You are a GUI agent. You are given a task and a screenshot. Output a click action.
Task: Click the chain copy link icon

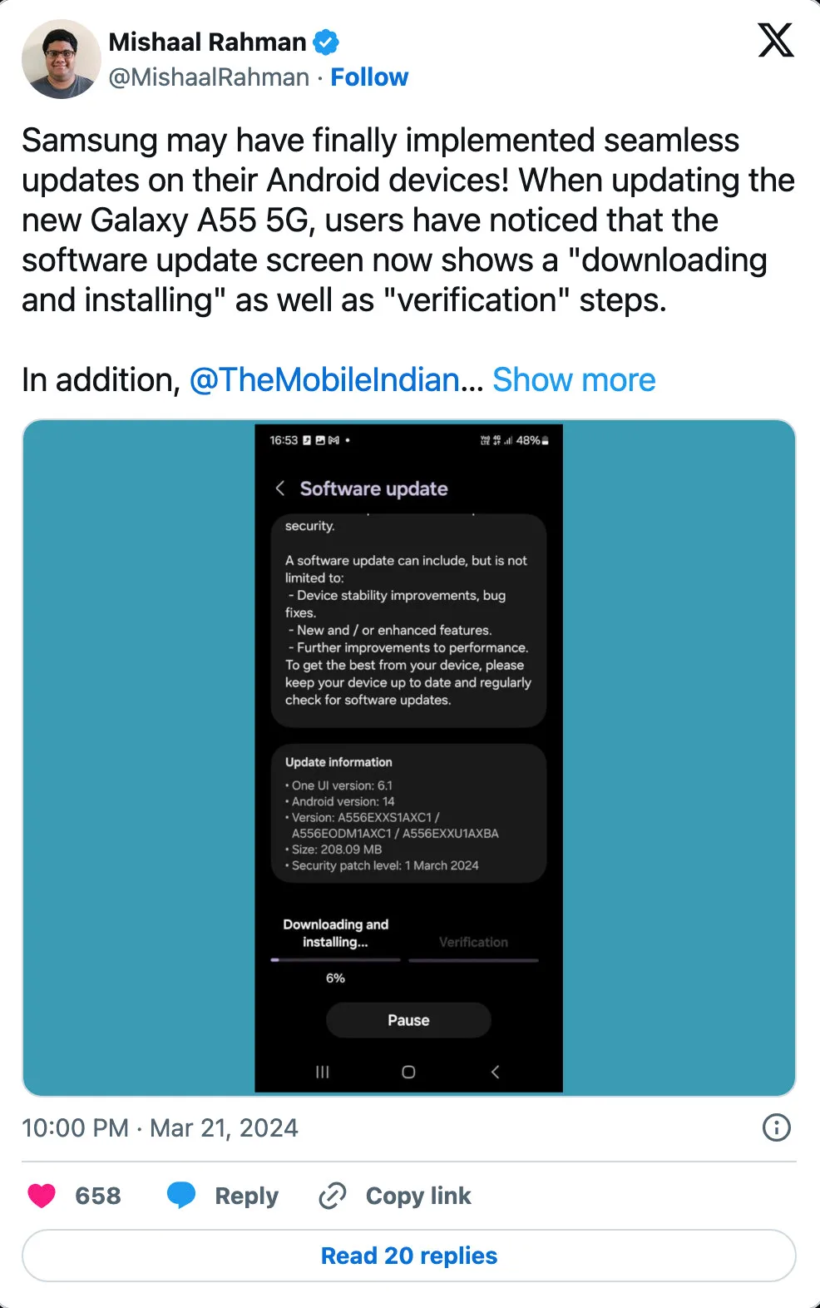coord(333,1196)
